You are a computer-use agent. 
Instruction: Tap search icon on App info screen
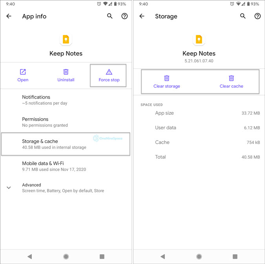pyautogui.click(x=110, y=16)
